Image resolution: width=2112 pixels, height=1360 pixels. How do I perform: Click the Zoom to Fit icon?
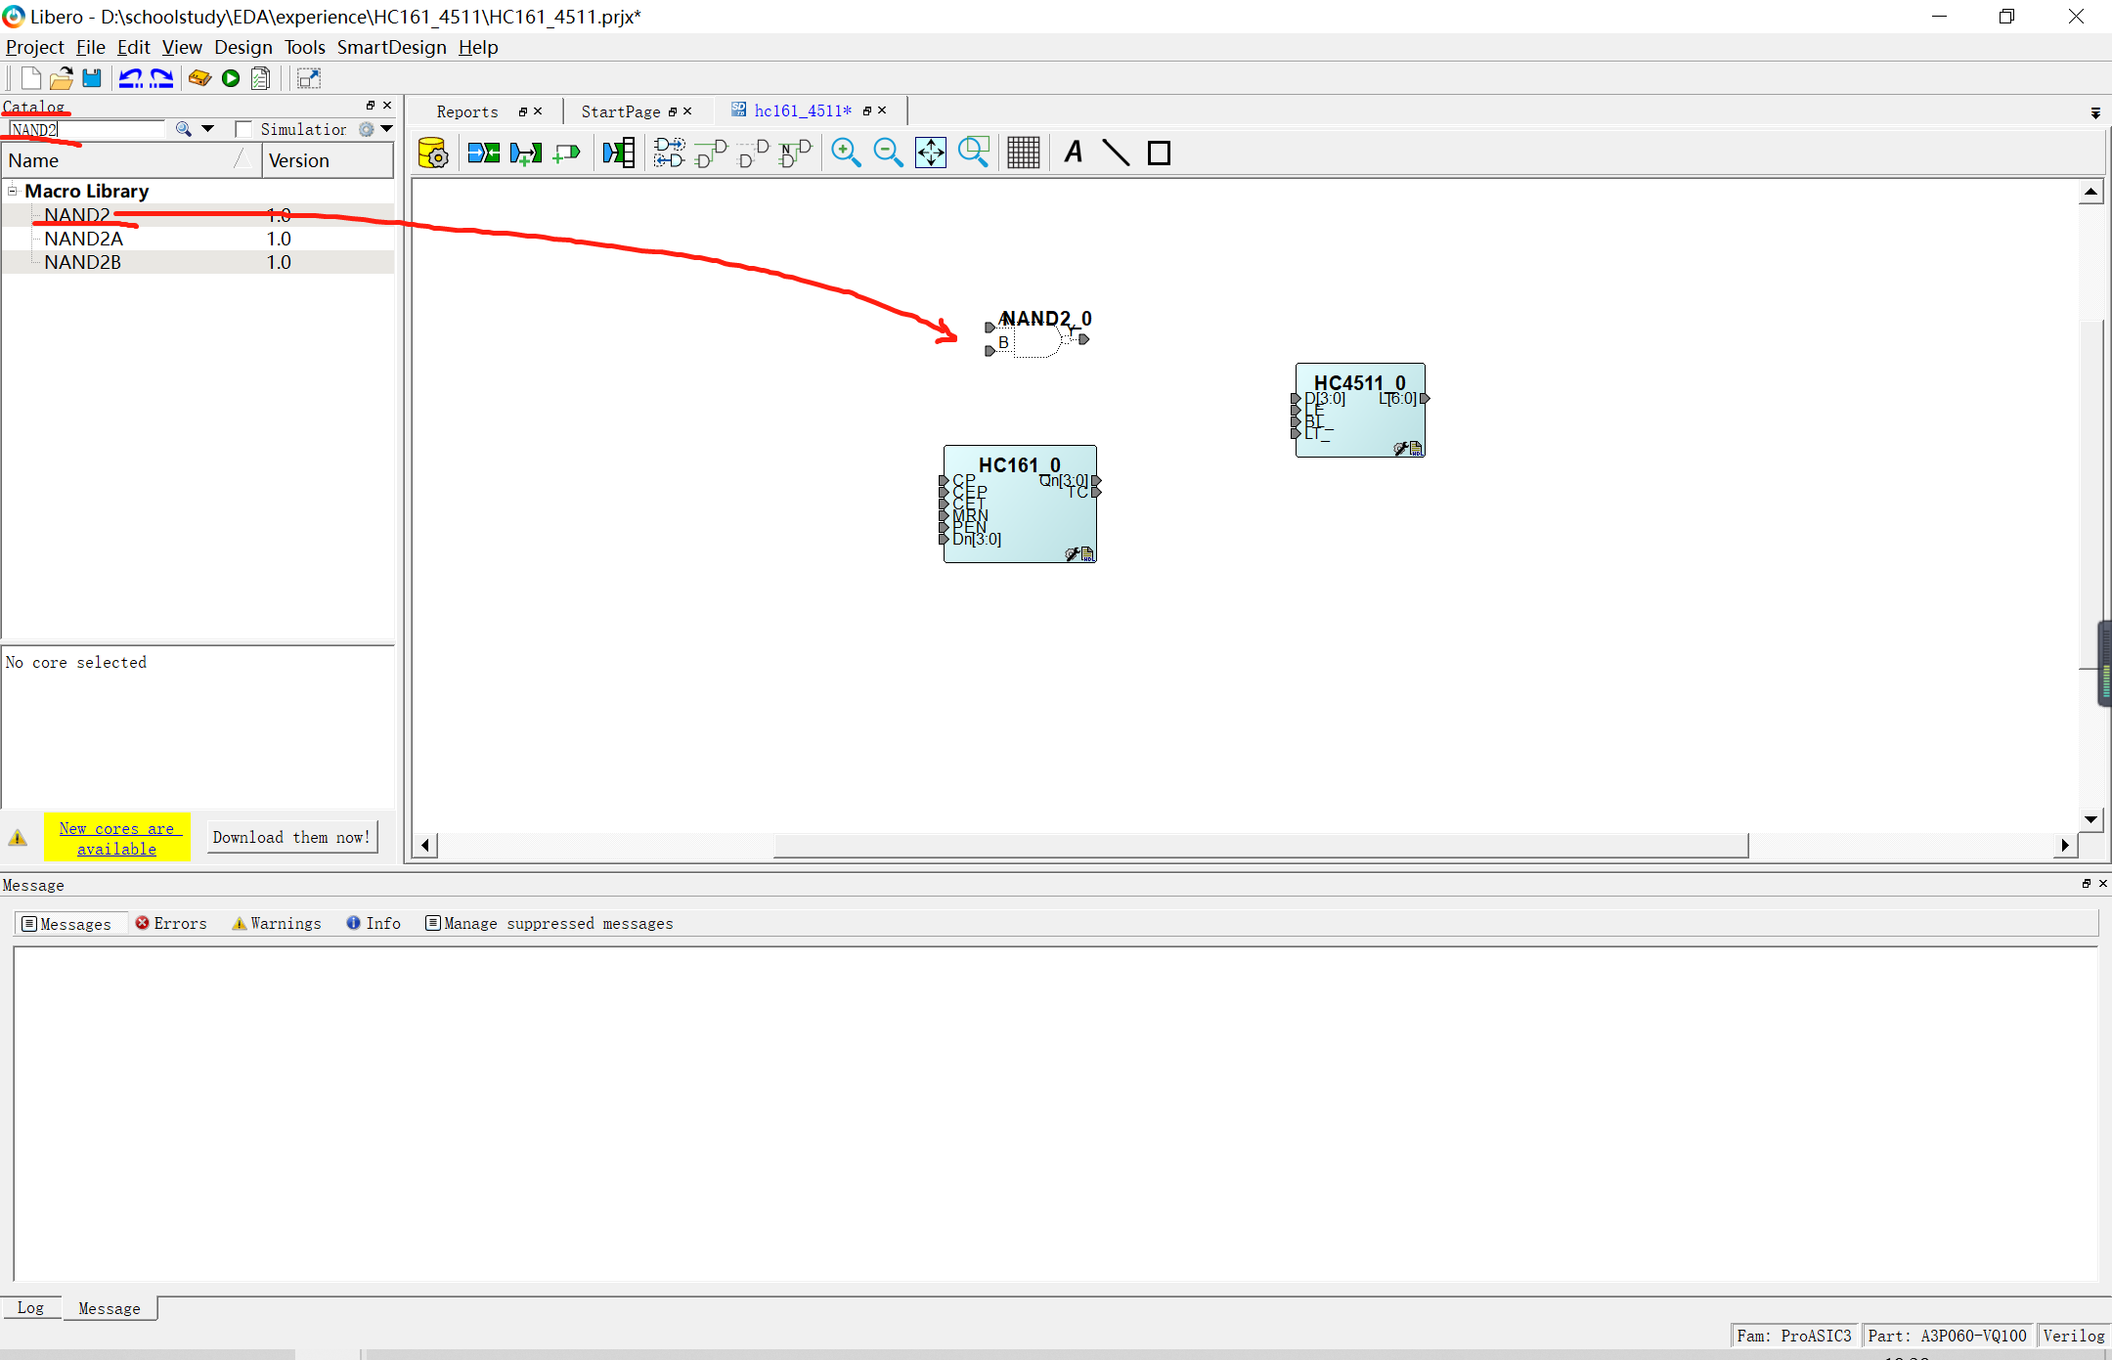930,153
